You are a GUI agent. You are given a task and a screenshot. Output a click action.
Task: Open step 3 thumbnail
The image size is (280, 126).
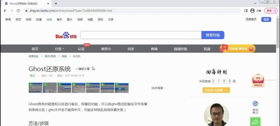pos(64,88)
